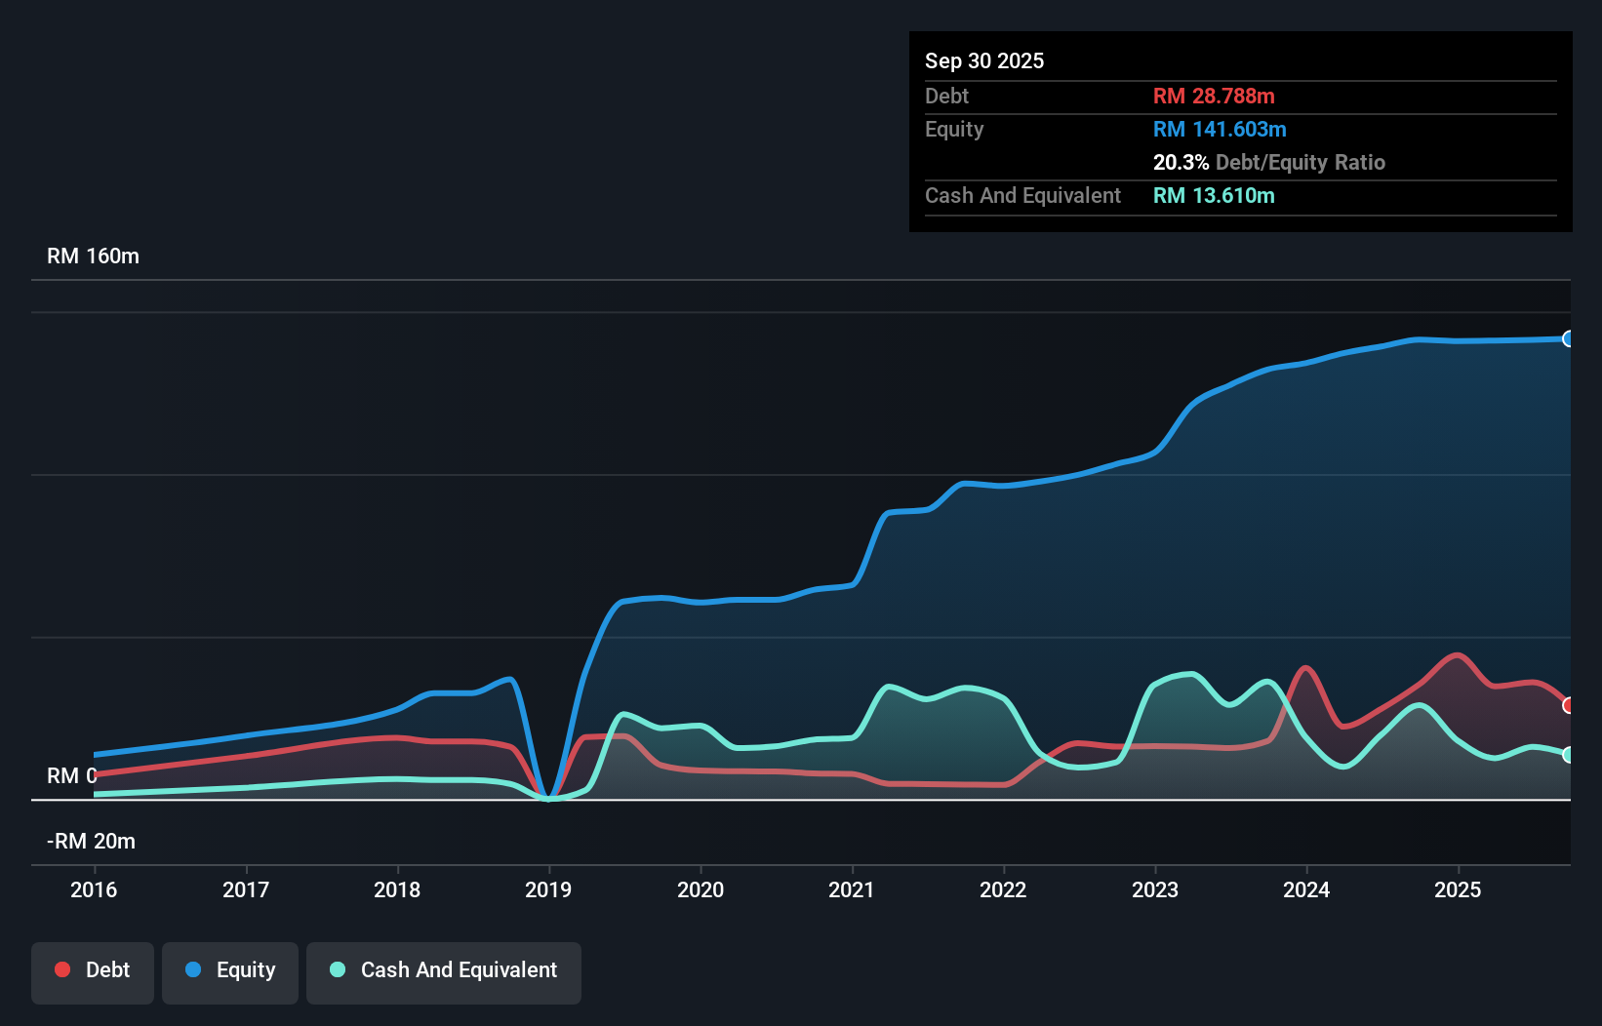The image size is (1602, 1026).
Task: Click the teal Cash And Equivalent legend icon
Action: [x=336, y=969]
